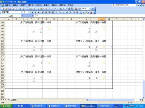Apply the Percent style button

(x=60, y=12)
